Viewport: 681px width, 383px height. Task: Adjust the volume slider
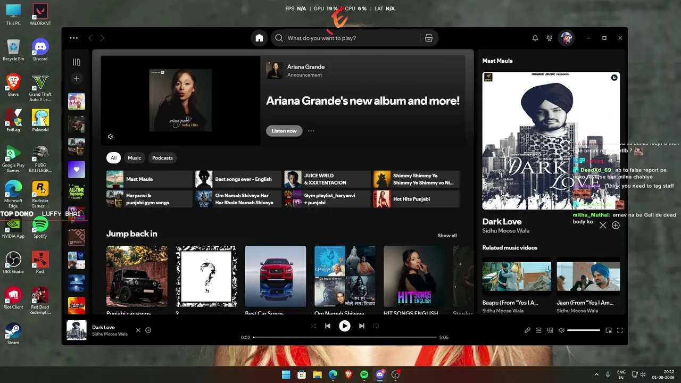coord(584,330)
